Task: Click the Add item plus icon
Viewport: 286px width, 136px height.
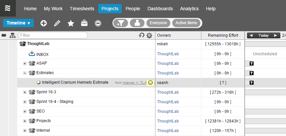Action: (x=44, y=23)
